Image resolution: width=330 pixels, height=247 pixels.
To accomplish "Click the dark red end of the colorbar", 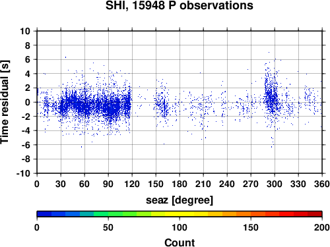I will (315, 214).
